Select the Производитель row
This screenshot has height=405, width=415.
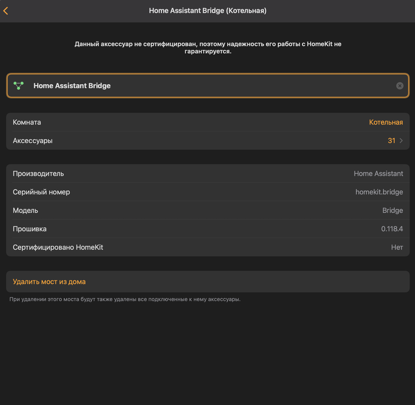38,174
